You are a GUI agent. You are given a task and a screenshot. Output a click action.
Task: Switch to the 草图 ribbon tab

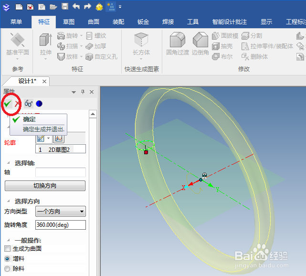point(69,21)
